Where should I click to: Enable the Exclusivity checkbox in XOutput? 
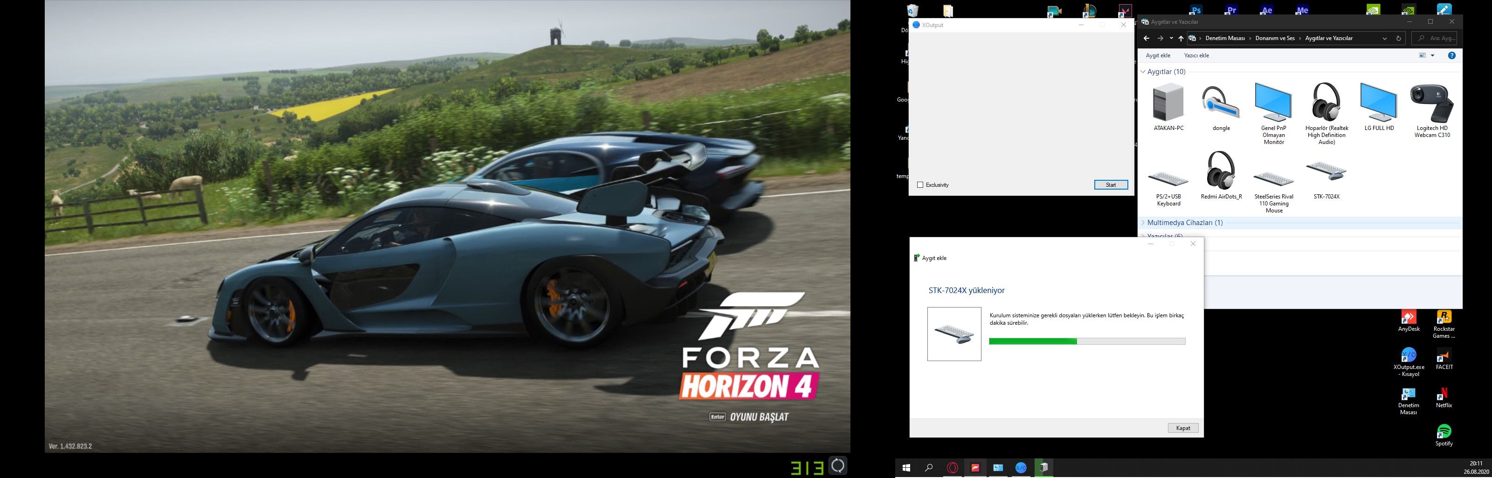click(920, 184)
